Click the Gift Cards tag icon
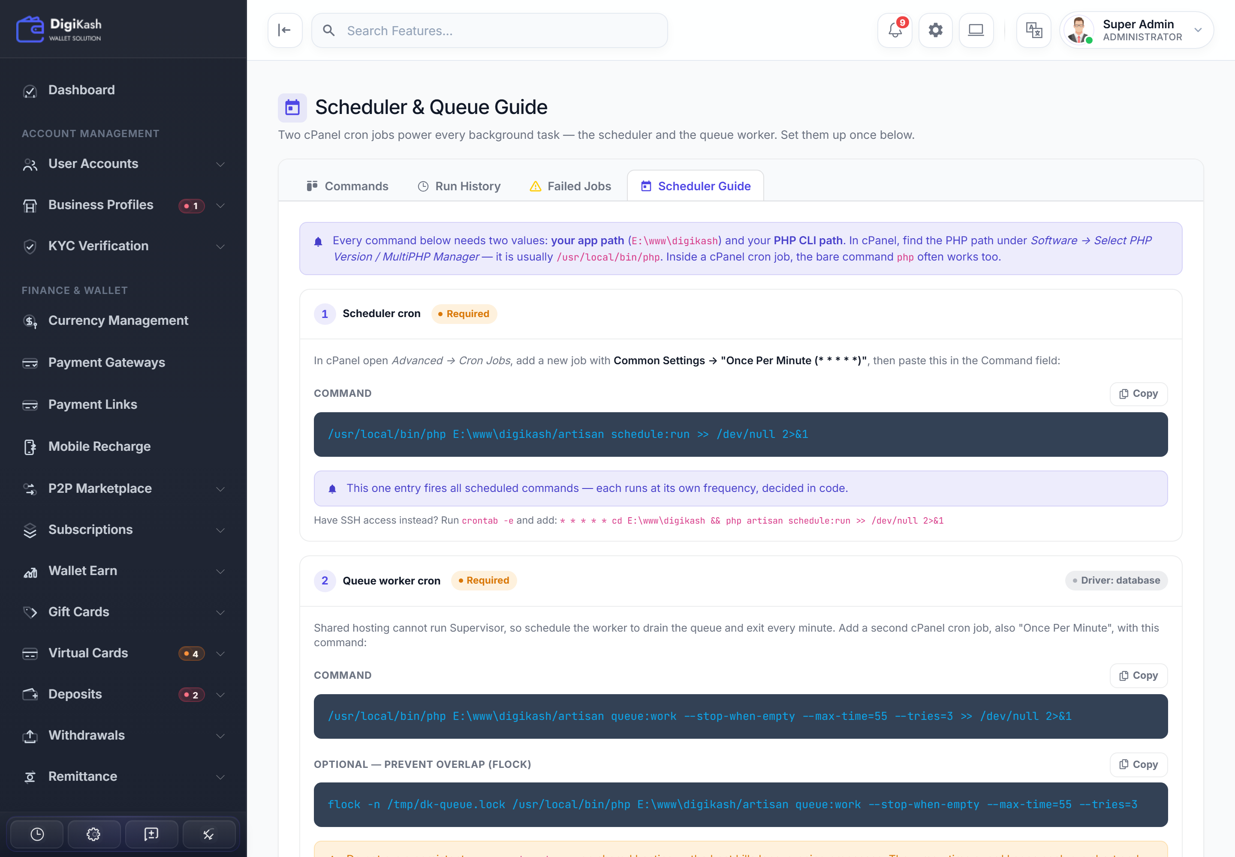 [x=30, y=612]
